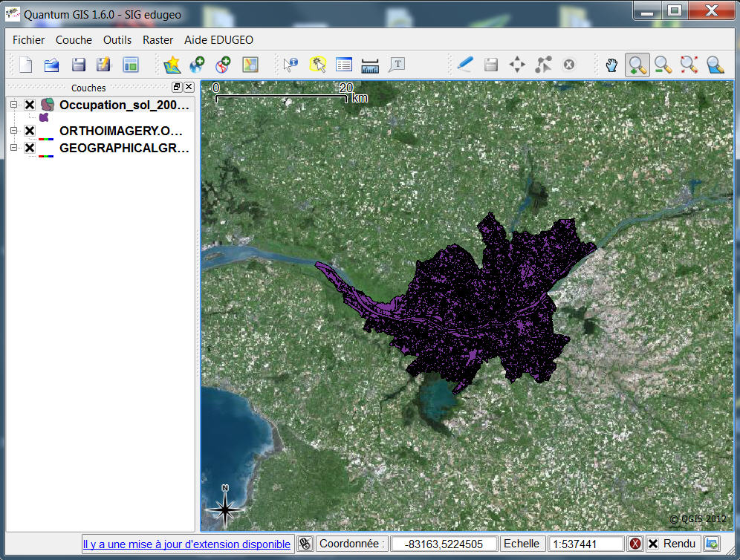
Task: Select the GEOGRAPHICALGR layer name
Action: click(x=124, y=148)
